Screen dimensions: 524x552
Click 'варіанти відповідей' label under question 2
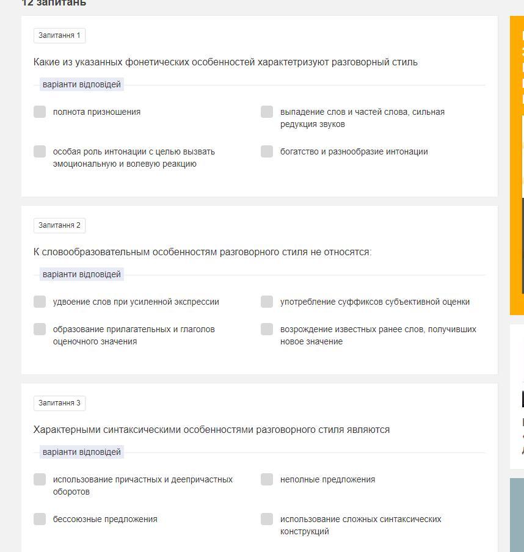82,274
